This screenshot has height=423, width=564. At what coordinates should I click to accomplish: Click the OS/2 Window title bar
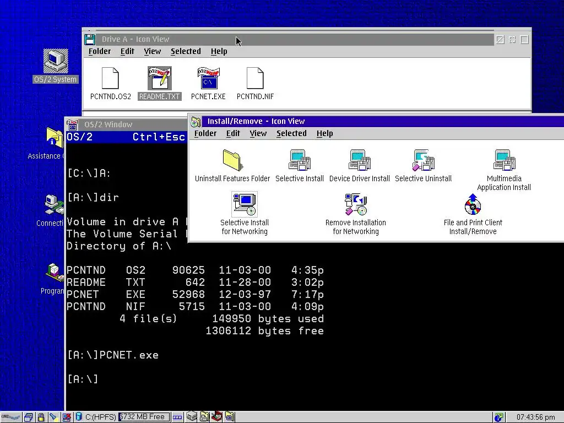[x=132, y=124]
